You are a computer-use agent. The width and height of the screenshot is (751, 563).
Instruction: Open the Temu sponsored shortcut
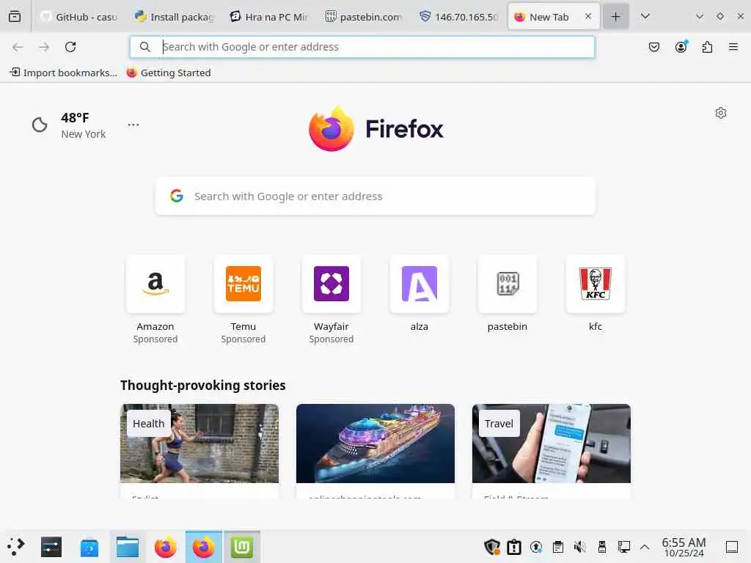click(243, 299)
